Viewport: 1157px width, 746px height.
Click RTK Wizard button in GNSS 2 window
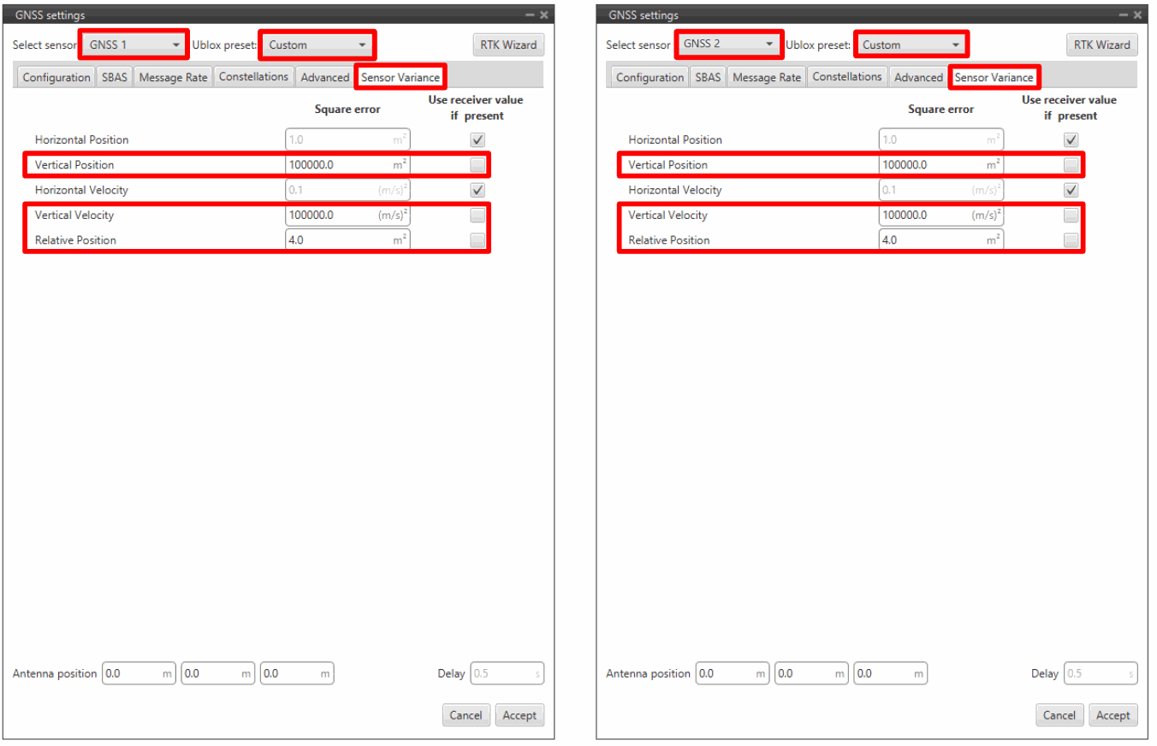pyautogui.click(x=1101, y=44)
